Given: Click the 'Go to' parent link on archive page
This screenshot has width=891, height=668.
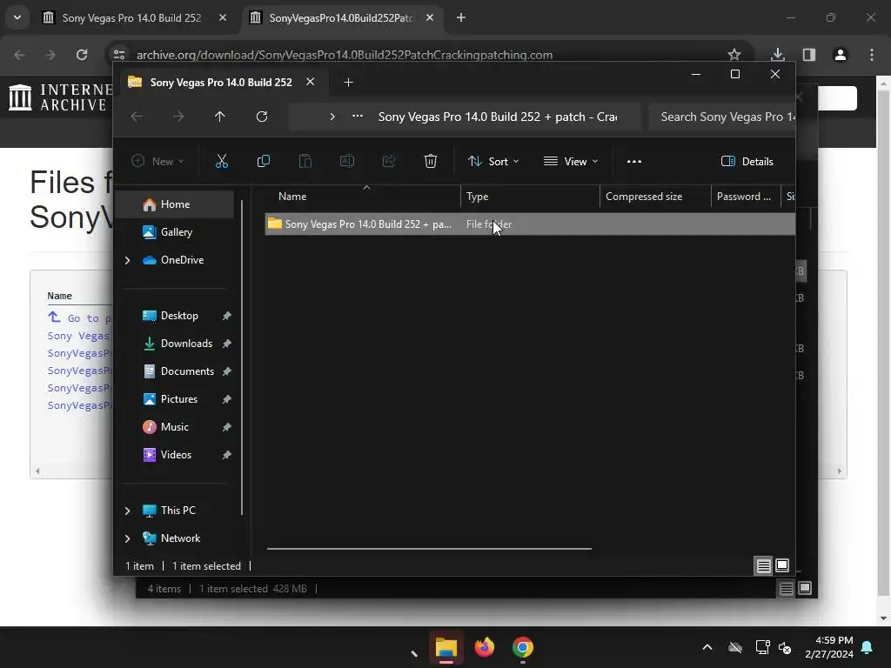Looking at the screenshot, I should (79, 318).
